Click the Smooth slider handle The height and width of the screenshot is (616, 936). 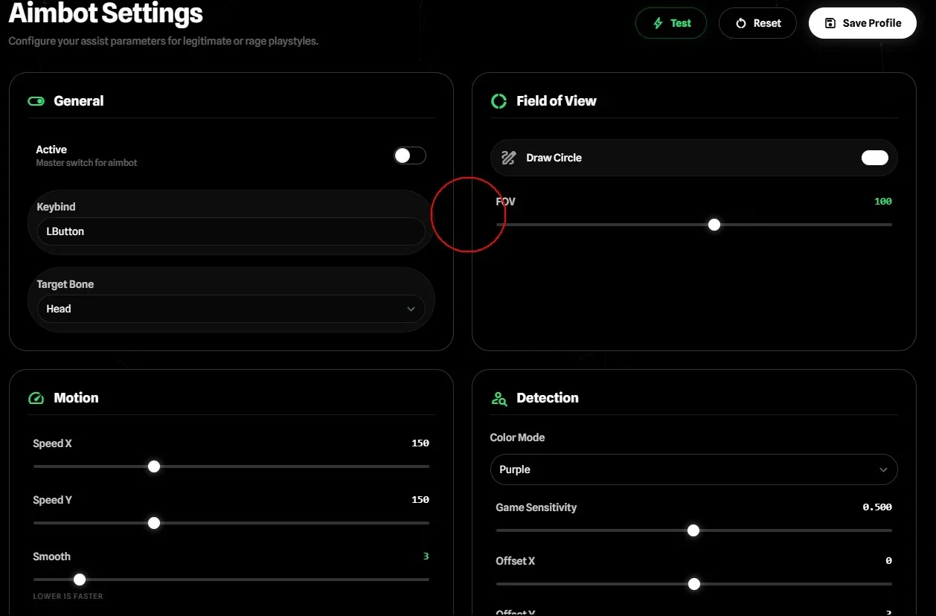click(80, 580)
